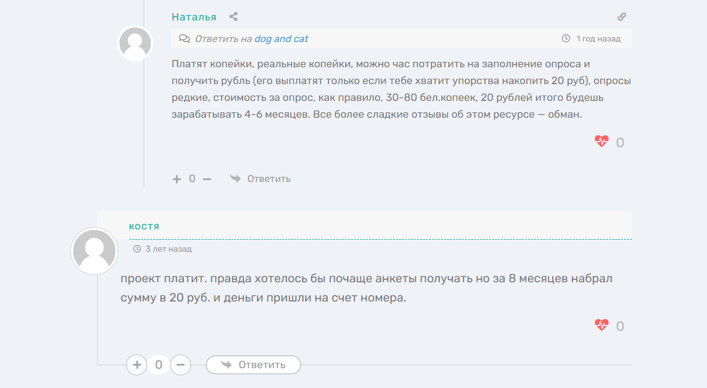Viewport: 707px width, 388px height.
Task: Downvote костя's comment with minus button
Action: tap(180, 365)
